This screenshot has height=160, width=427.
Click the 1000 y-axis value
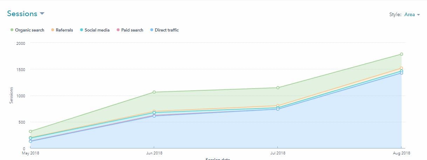[x=21, y=96]
